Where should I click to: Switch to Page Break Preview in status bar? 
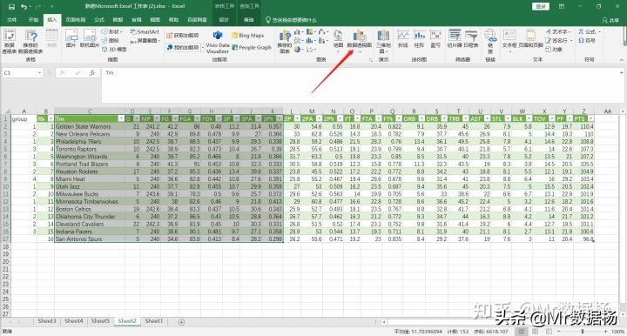[x=549, y=332]
